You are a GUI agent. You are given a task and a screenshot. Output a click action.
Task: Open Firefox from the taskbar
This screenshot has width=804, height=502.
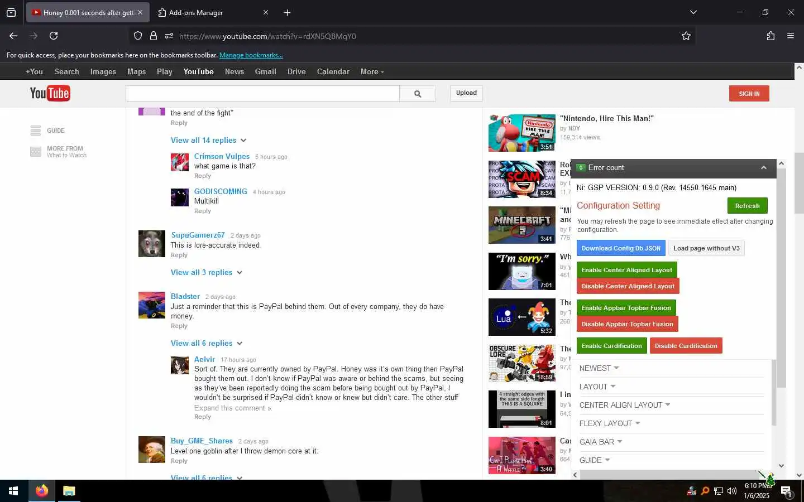coord(42,491)
